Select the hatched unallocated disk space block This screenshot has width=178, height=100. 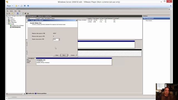[x=110, y=53]
